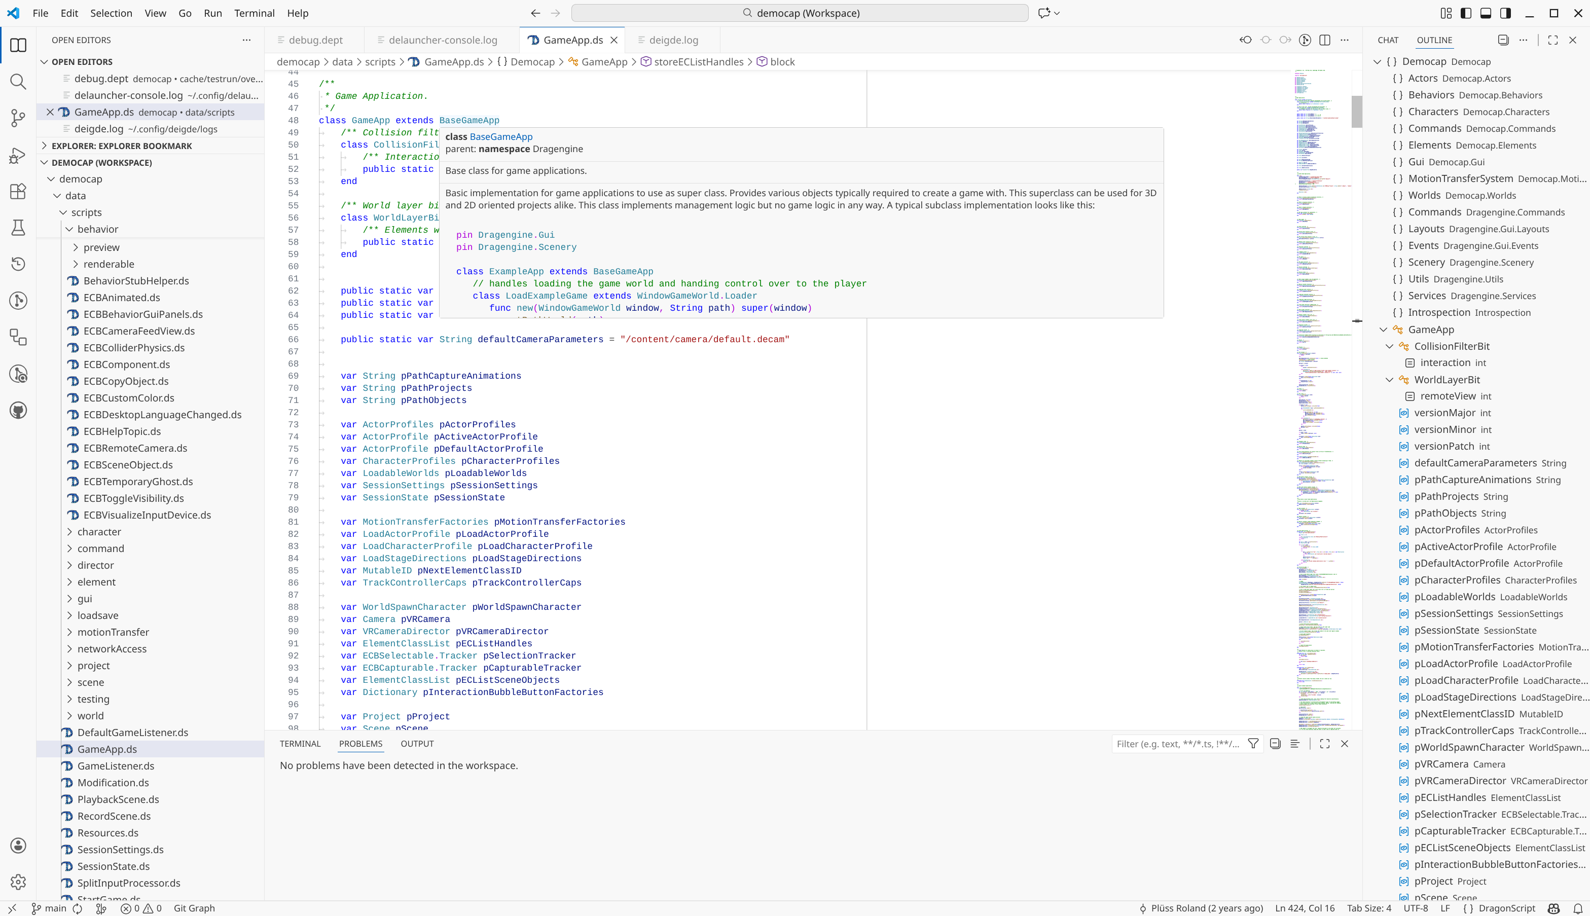This screenshot has height=916, width=1590.
Task: Open the Search view in activity bar
Action: [x=18, y=82]
